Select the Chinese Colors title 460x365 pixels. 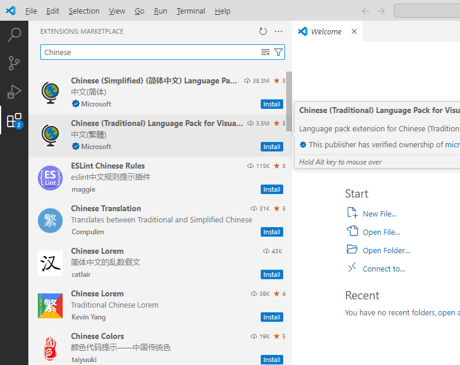tap(98, 336)
